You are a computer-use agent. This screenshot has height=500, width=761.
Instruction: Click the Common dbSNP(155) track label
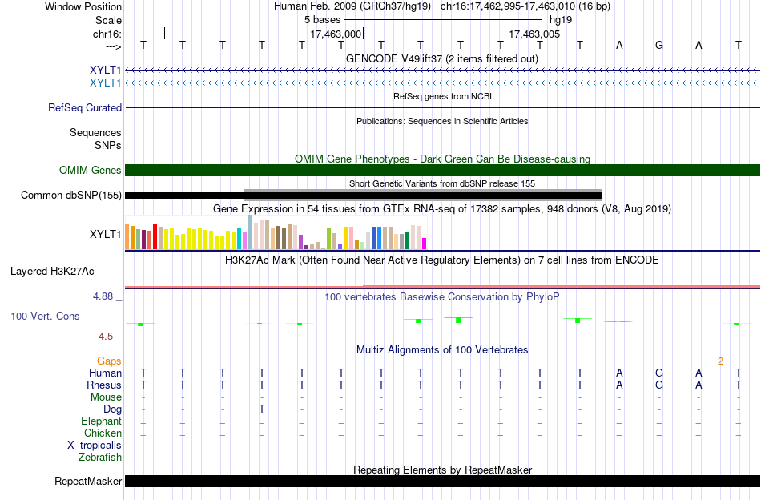tap(70, 196)
